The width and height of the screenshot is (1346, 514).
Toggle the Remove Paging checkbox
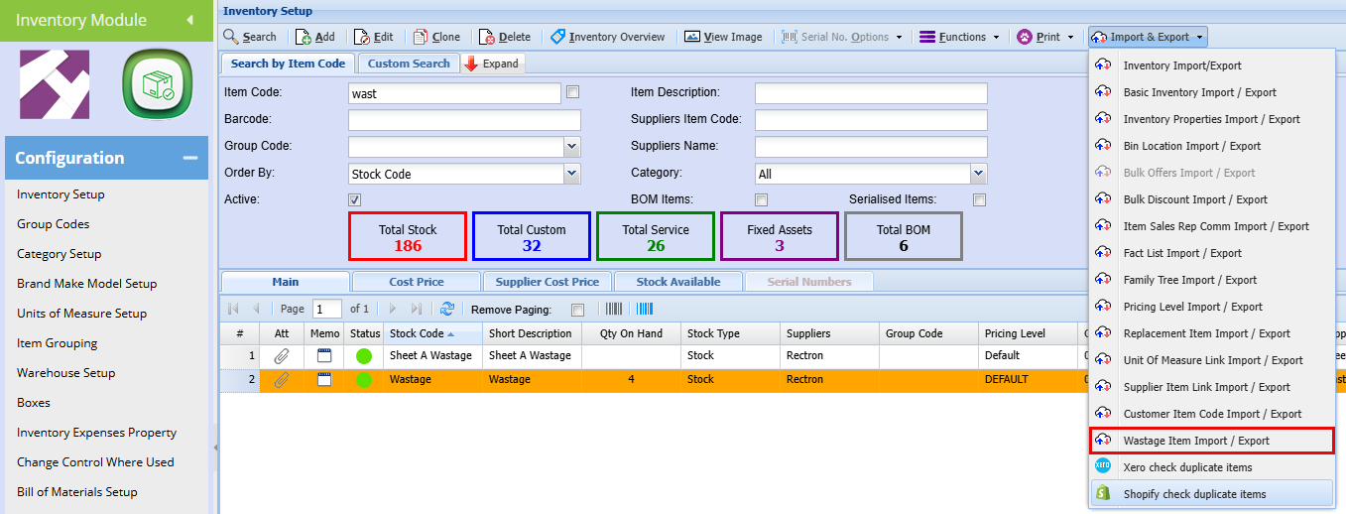[578, 310]
